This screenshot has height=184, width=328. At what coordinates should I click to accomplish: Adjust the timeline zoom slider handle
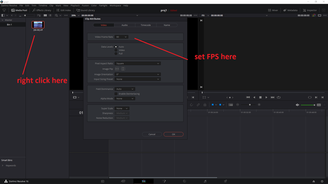250,105
